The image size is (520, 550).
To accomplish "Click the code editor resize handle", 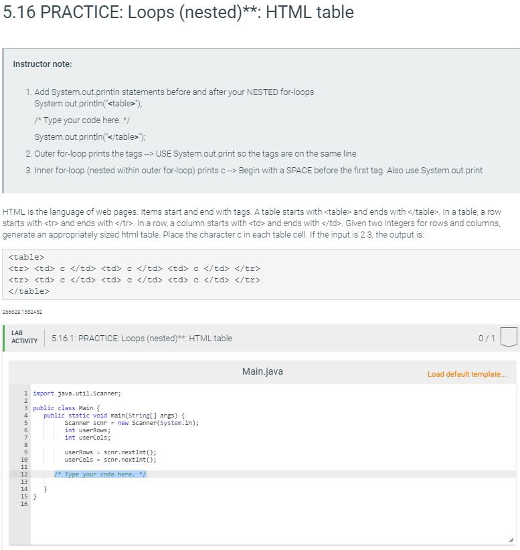I will click(x=511, y=540).
